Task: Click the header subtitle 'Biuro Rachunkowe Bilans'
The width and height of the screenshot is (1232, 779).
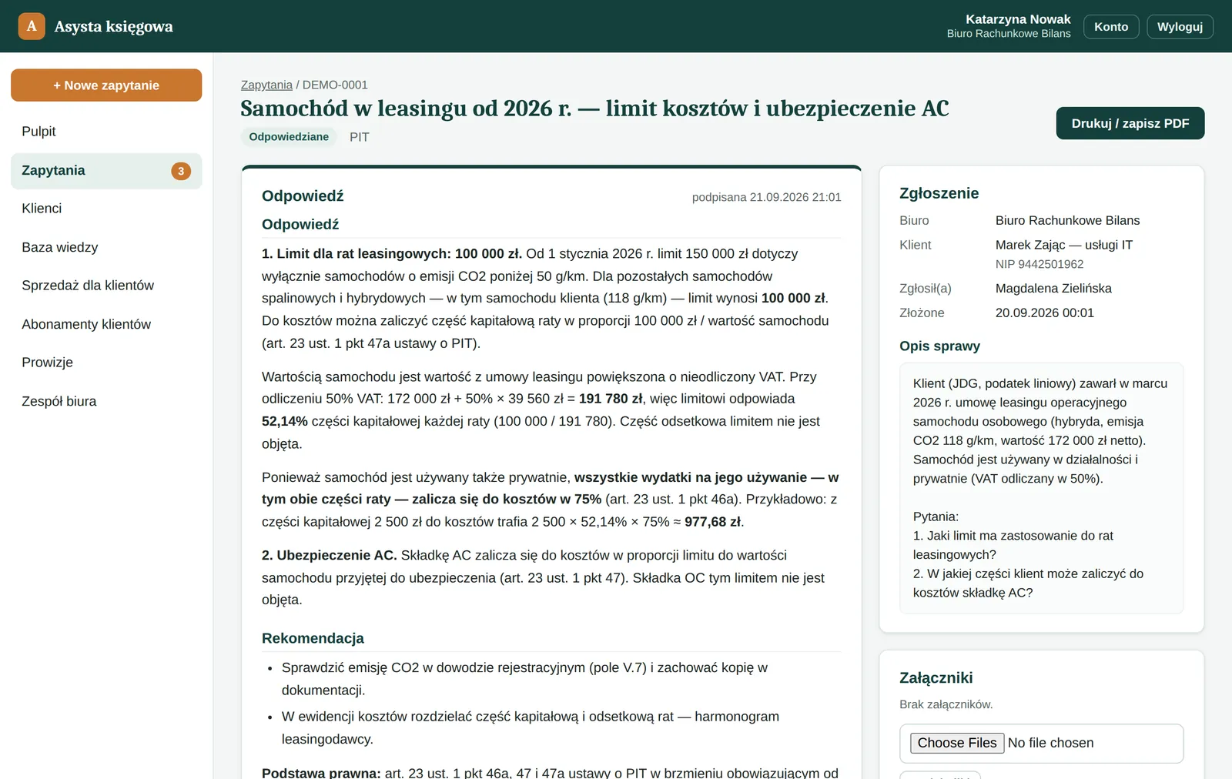Action: tap(1009, 34)
